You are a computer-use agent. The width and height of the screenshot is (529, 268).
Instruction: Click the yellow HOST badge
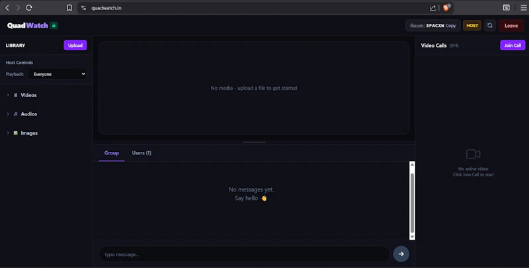tap(472, 25)
